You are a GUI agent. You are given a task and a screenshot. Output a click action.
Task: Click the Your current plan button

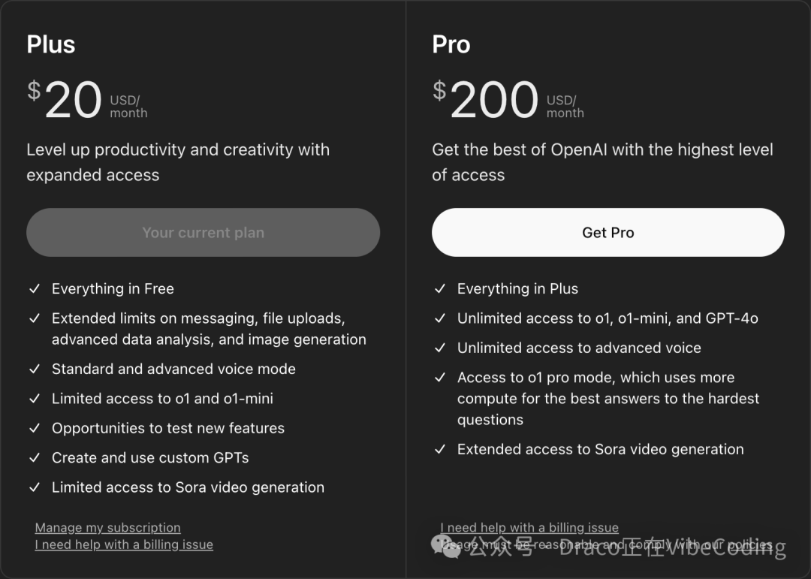point(203,232)
